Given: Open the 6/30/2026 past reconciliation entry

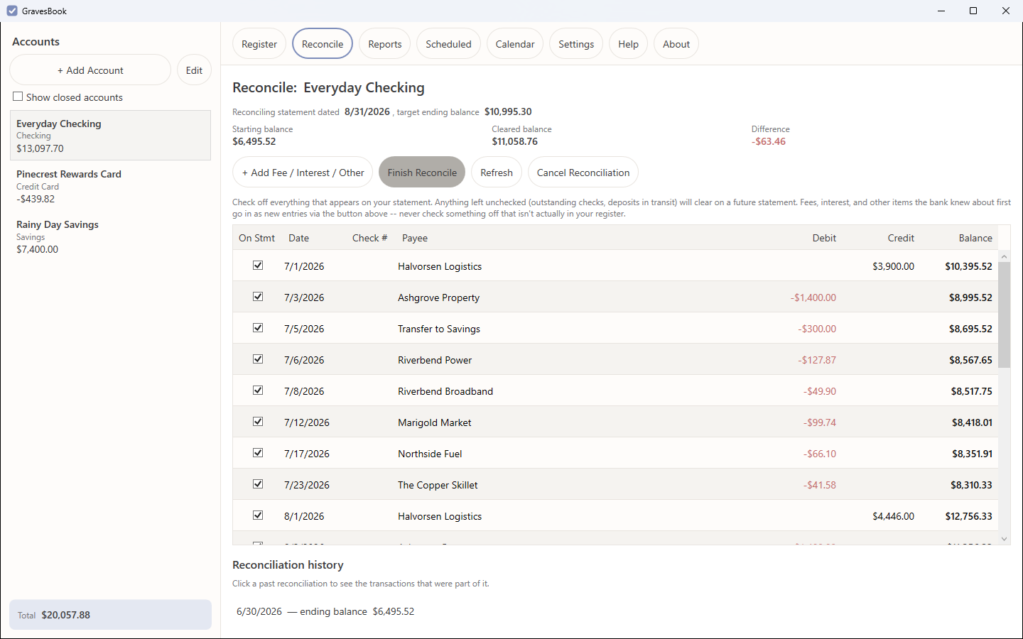Looking at the screenshot, I should (x=325, y=611).
